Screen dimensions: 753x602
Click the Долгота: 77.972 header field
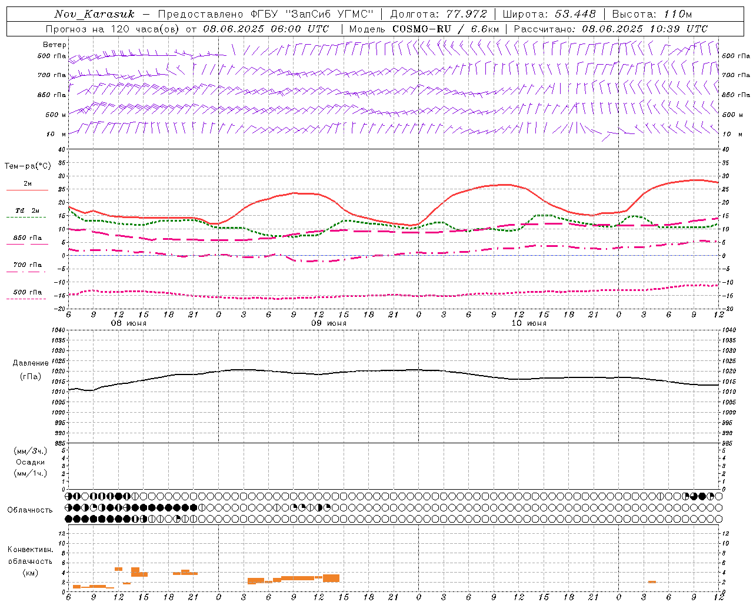point(438,14)
